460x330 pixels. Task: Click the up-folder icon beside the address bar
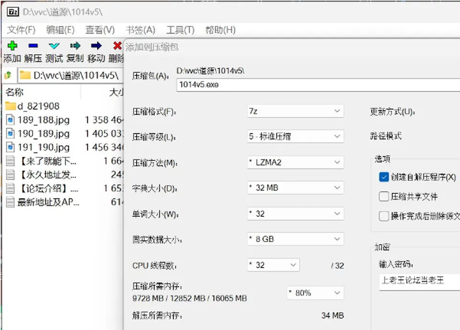(8, 75)
